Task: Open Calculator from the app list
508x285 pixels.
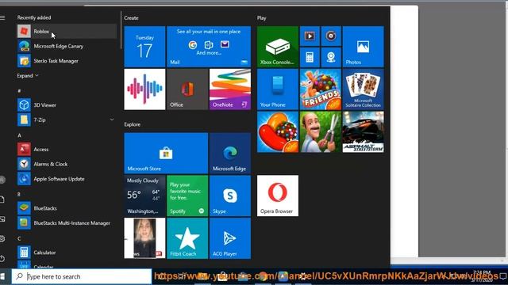Action: tap(67, 253)
